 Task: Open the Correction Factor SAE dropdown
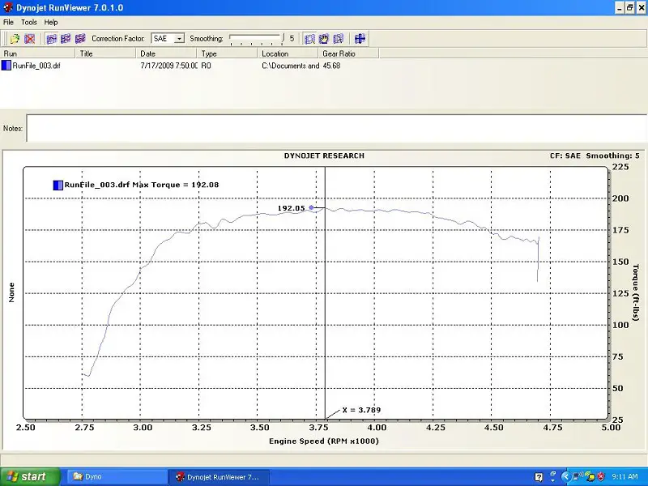[x=179, y=39]
